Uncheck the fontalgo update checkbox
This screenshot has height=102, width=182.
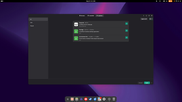(x=127, y=30)
